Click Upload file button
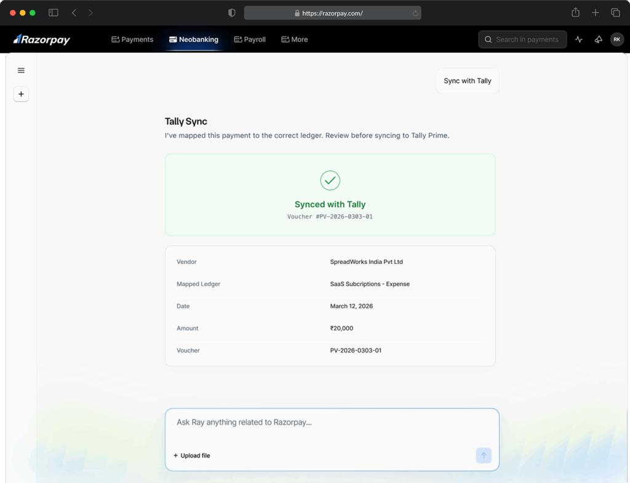This screenshot has width=630, height=483. [192, 455]
